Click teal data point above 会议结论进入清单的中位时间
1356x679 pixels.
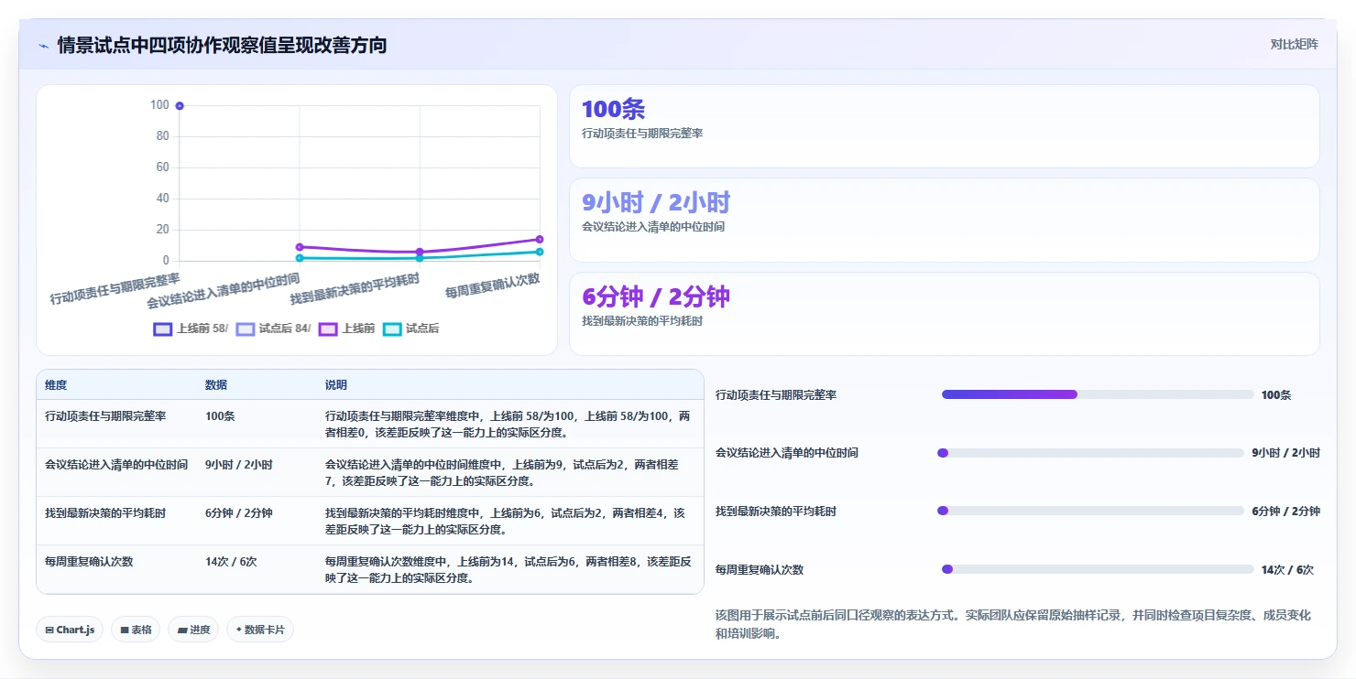300,258
